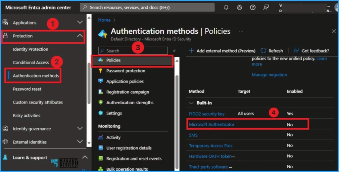Open the Manage migration link
This screenshot has width=339, height=172.
pyautogui.click(x=269, y=75)
